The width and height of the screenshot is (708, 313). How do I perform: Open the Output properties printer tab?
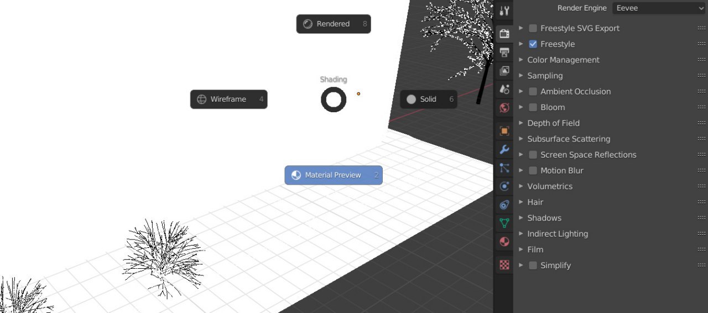(x=504, y=53)
